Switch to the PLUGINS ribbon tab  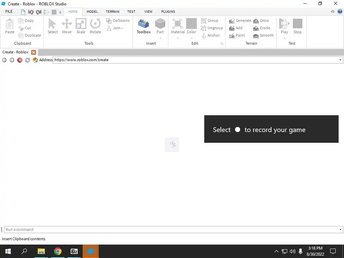pyautogui.click(x=168, y=12)
